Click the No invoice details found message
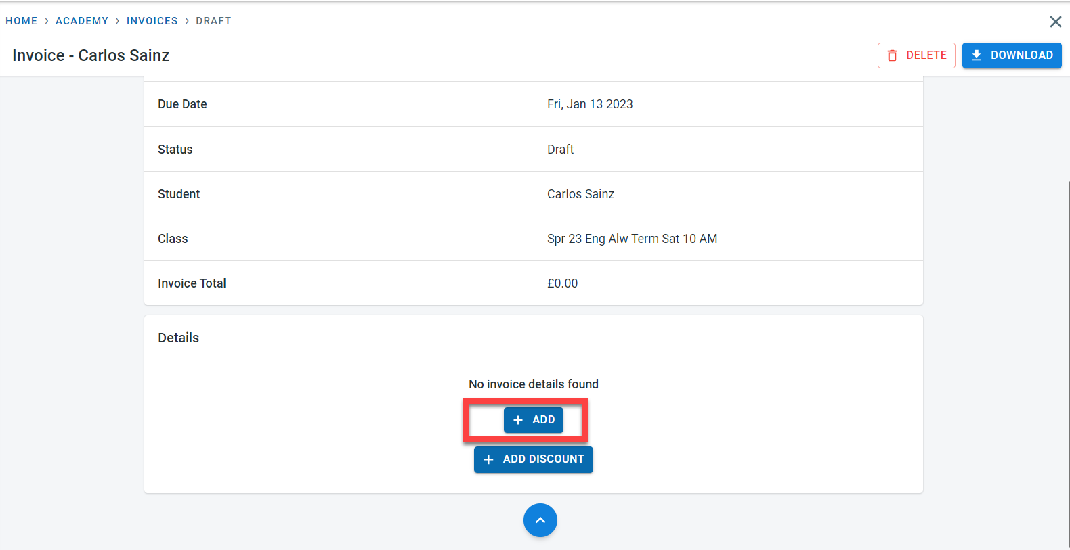The width and height of the screenshot is (1070, 550). 534,384
